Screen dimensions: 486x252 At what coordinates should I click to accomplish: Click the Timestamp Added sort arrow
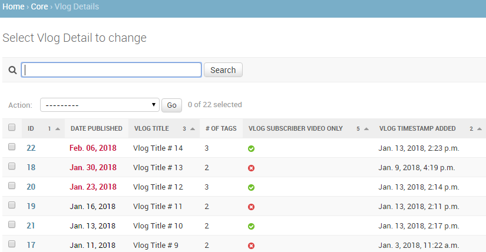coord(480,129)
